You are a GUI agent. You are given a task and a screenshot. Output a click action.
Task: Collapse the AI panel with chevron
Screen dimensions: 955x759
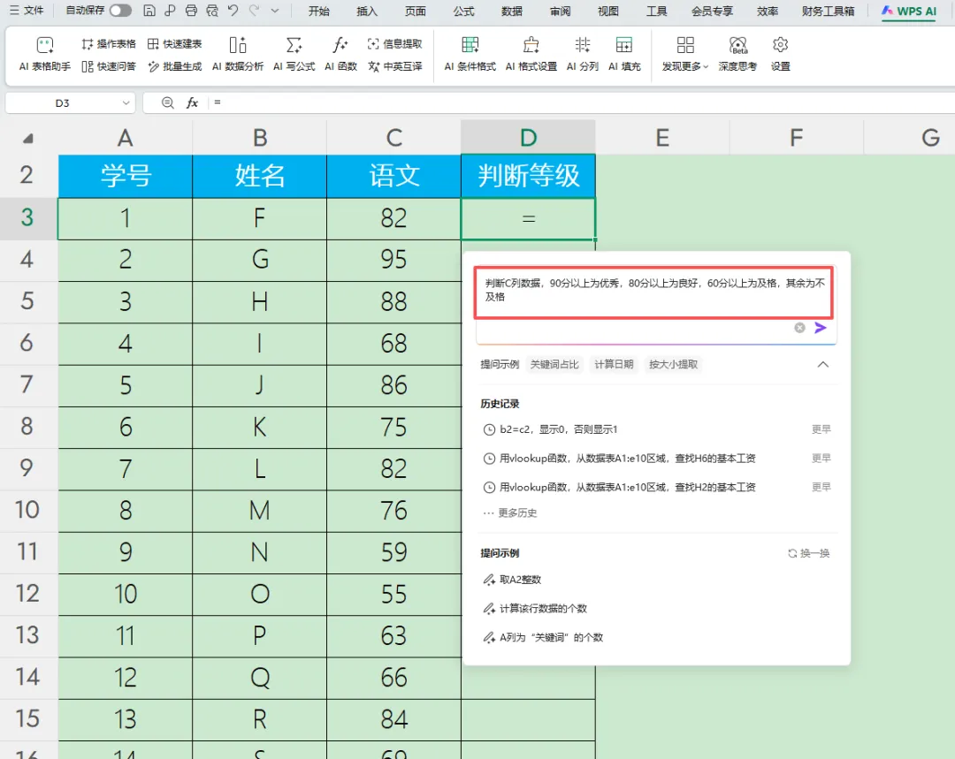pos(823,364)
